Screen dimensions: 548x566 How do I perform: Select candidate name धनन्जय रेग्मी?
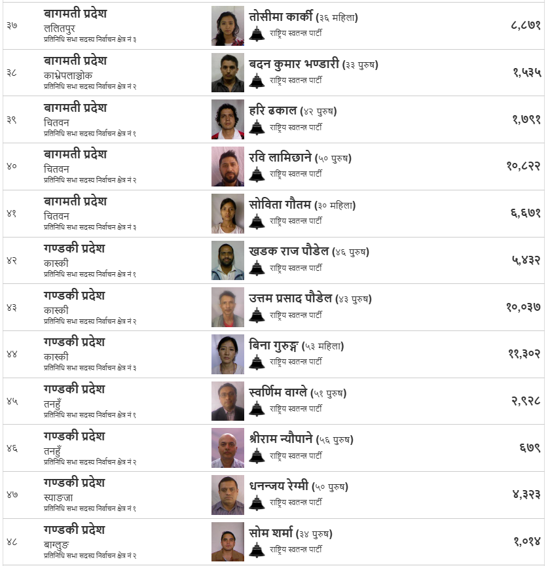[279, 486]
